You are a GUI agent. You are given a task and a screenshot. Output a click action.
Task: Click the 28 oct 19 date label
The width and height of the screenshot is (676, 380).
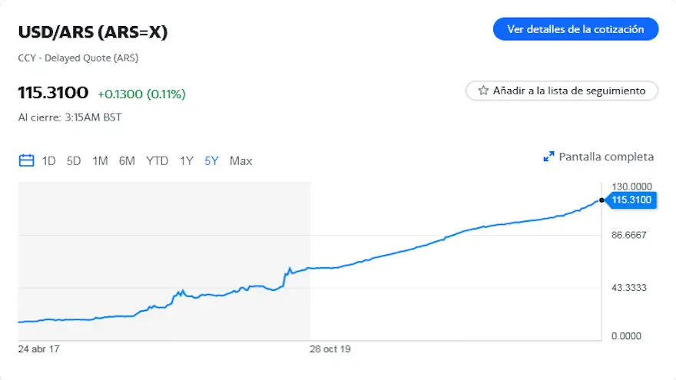pyautogui.click(x=330, y=349)
